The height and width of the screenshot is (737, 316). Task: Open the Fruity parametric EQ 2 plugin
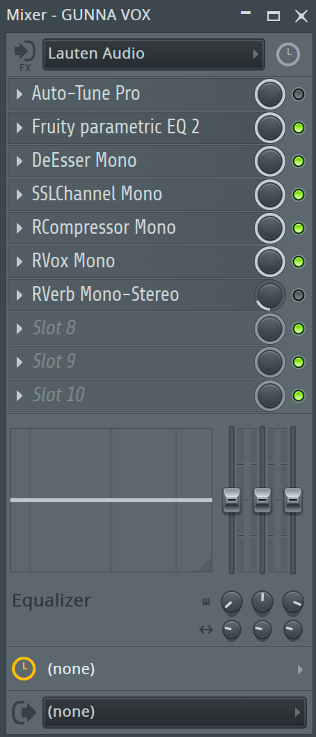click(x=116, y=128)
